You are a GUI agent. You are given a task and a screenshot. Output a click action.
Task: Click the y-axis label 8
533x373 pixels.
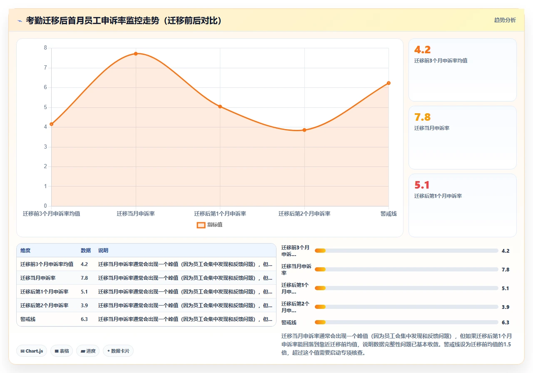tap(45, 48)
